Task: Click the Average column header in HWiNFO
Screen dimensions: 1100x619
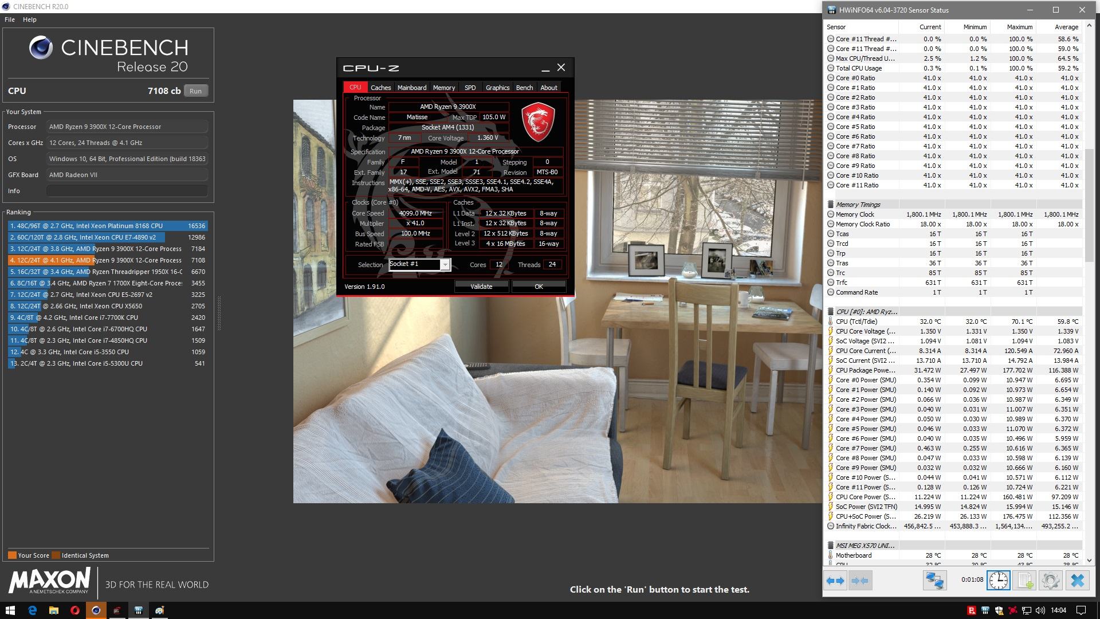Action: [1059, 27]
